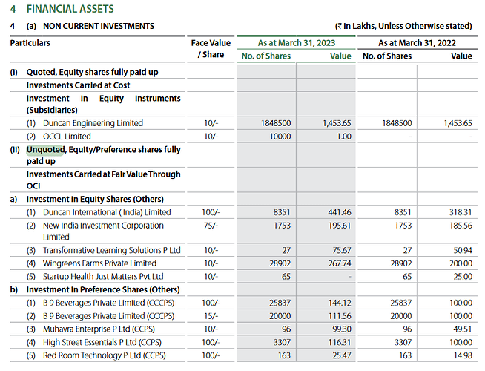This screenshot has height=371, width=485.
Task: Click the 'Face Value / Share' column header
Action: (211, 48)
